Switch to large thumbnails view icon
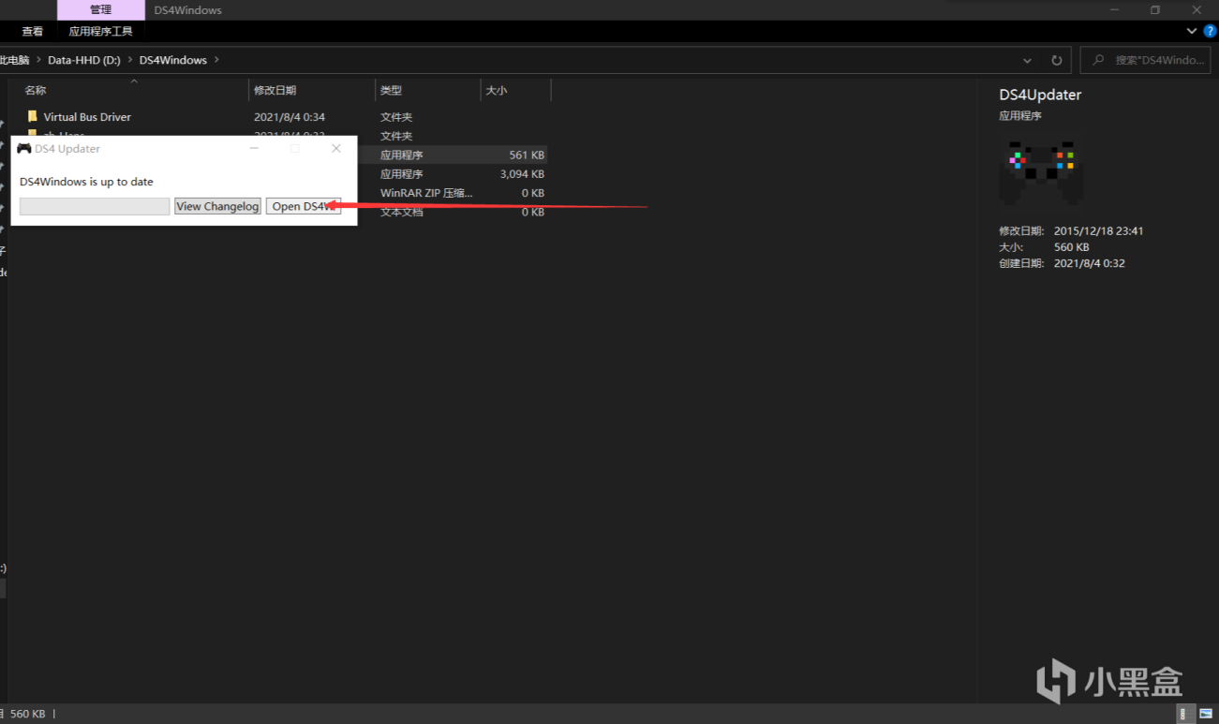Screen dimensions: 1219x724 click(1206, 714)
